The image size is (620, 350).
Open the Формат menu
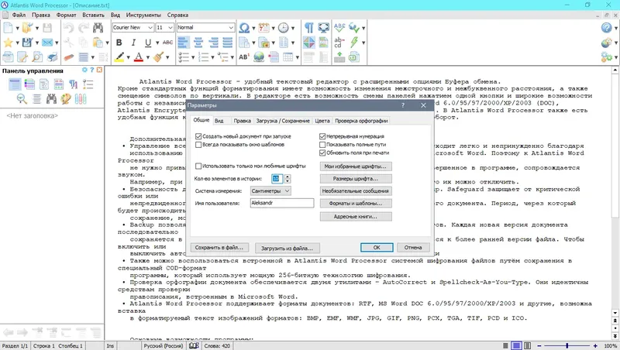[66, 15]
